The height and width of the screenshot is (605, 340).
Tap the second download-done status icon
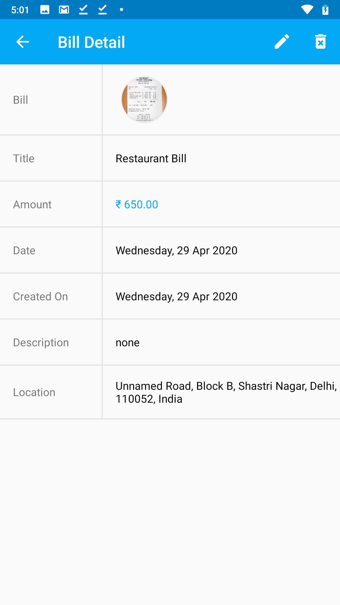coord(102,10)
